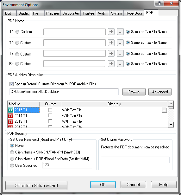
Task: Select ClientName + DOB/Fiscal EndDate option
Action: coord(12,159)
